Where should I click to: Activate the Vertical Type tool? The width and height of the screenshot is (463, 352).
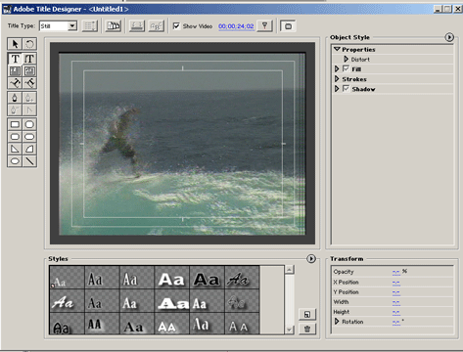[29, 59]
